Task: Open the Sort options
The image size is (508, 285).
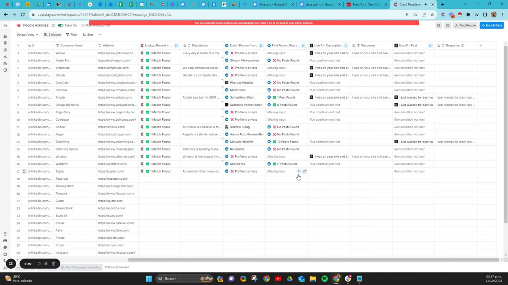Action: 88,34
